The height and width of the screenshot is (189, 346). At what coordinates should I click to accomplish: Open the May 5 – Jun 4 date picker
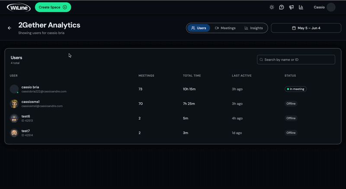click(x=306, y=28)
